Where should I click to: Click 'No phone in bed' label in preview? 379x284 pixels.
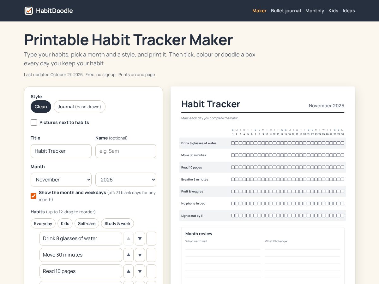[193, 204]
